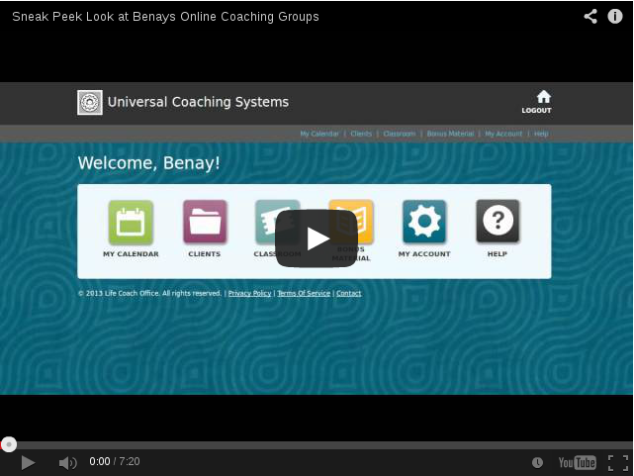Open the Clients folder icon

click(x=205, y=222)
